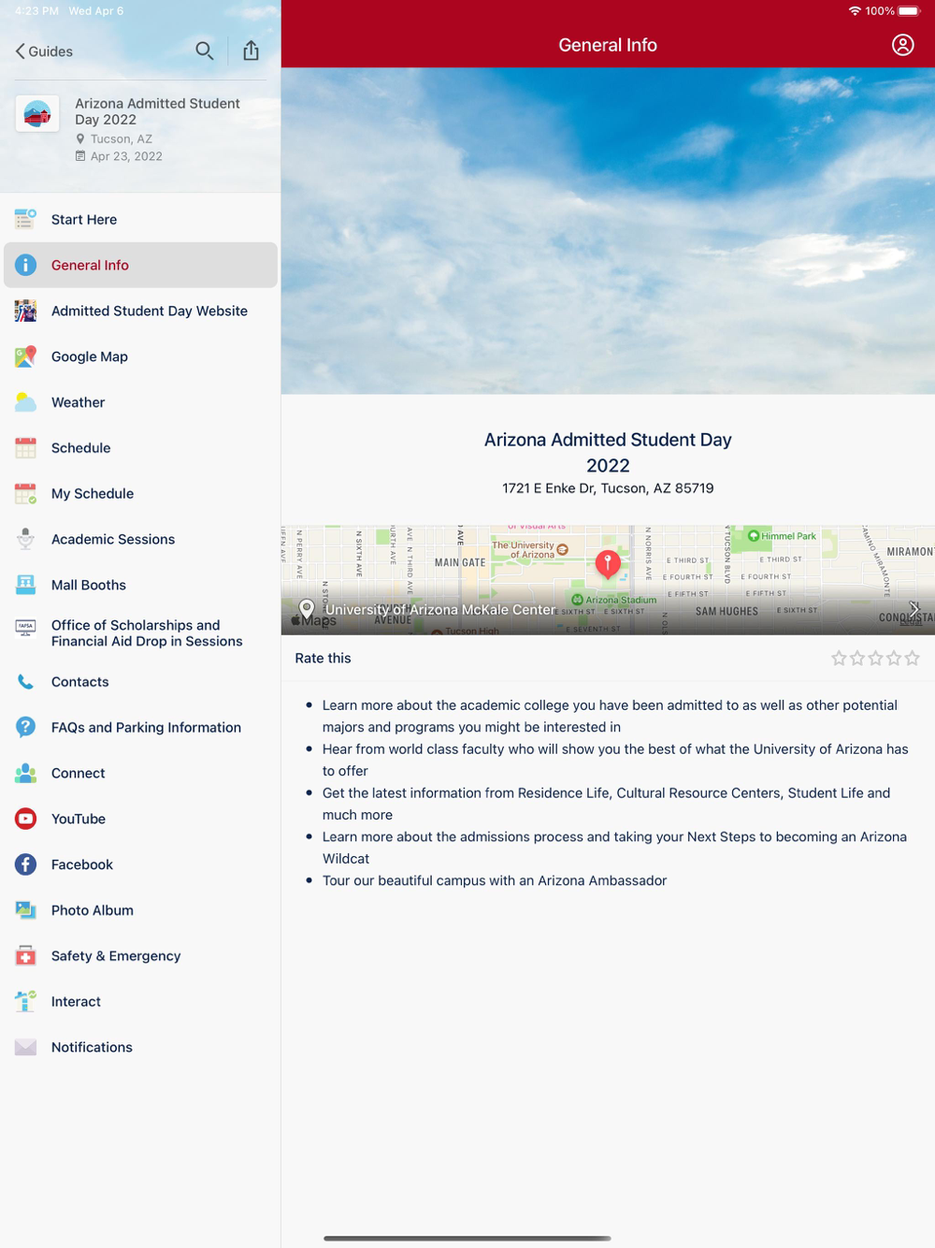The width and height of the screenshot is (935, 1248).
Task: Select the Google Map menu label
Action: click(90, 356)
